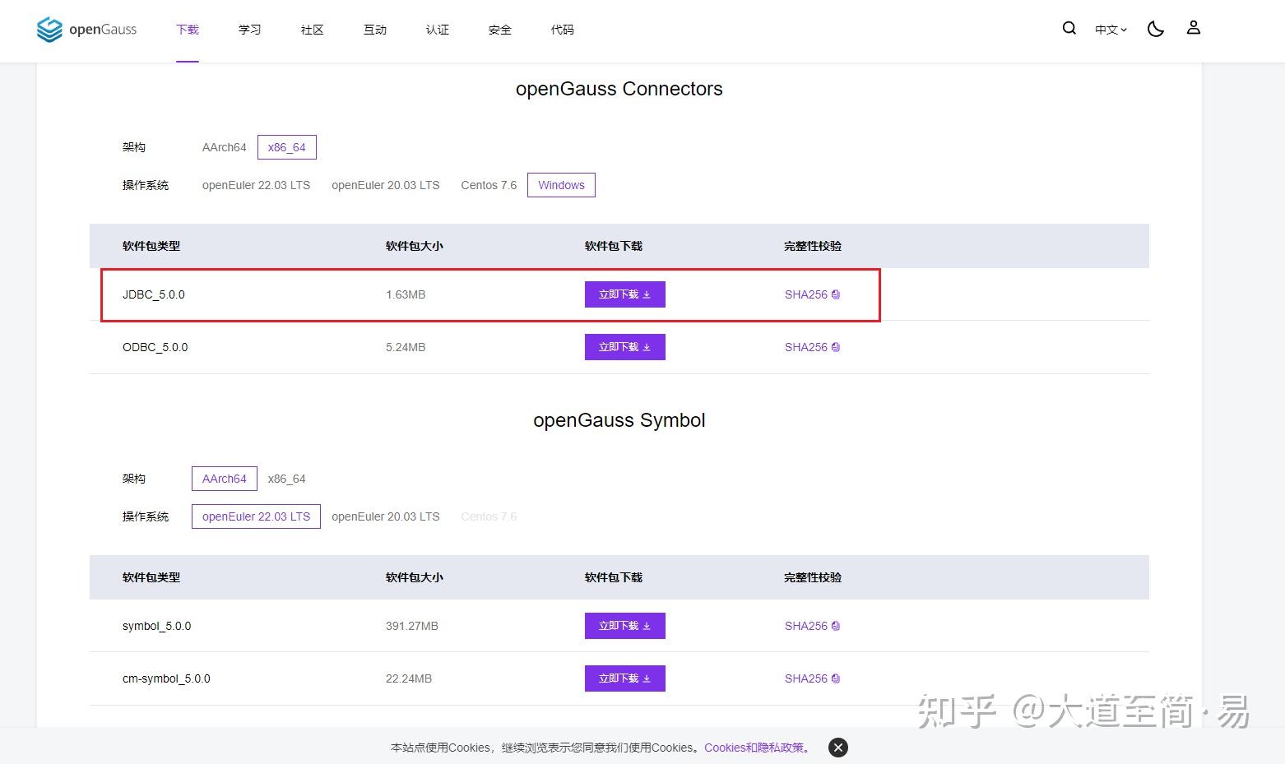Toggle dark mode with the moon icon
1285x764 pixels.
pos(1155,28)
